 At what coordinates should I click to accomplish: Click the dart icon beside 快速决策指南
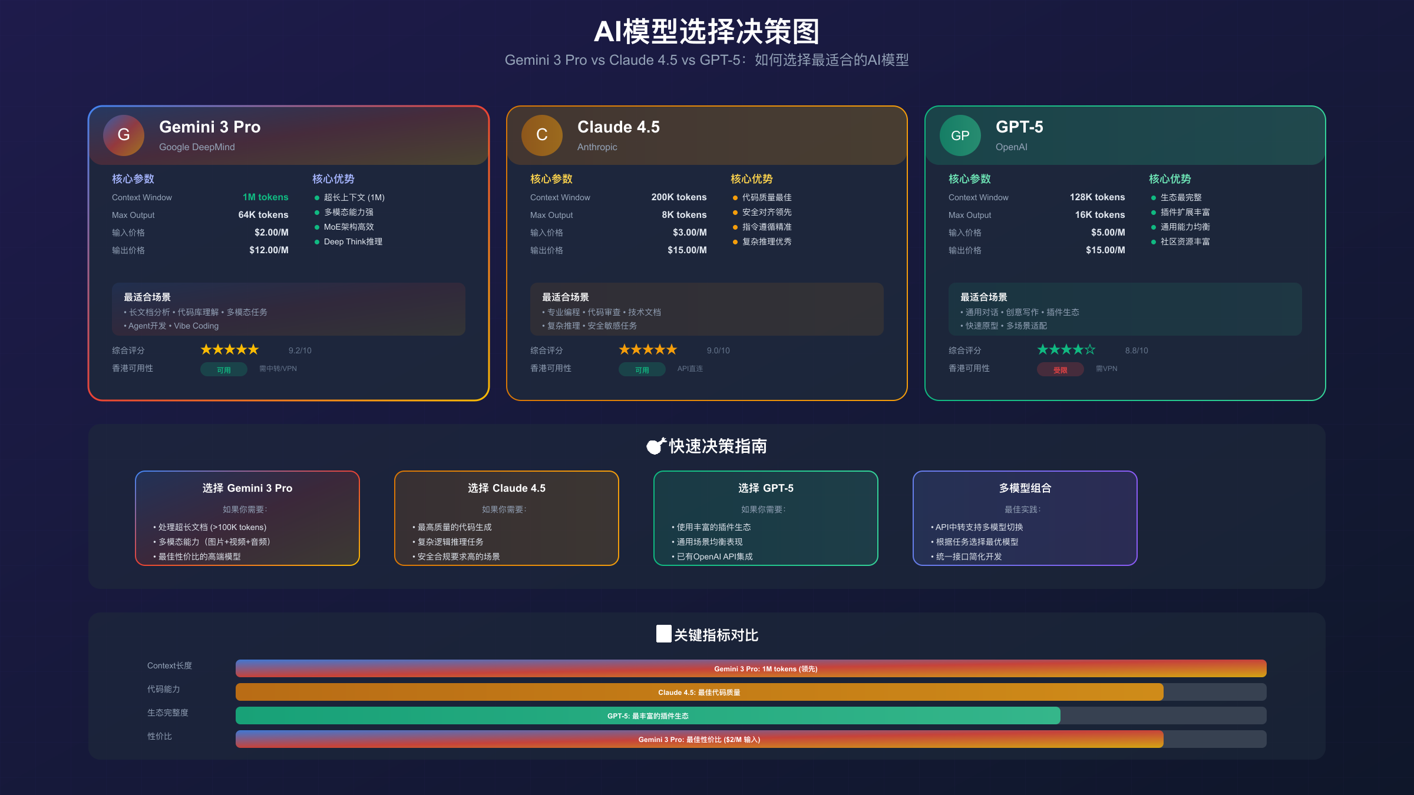click(655, 446)
